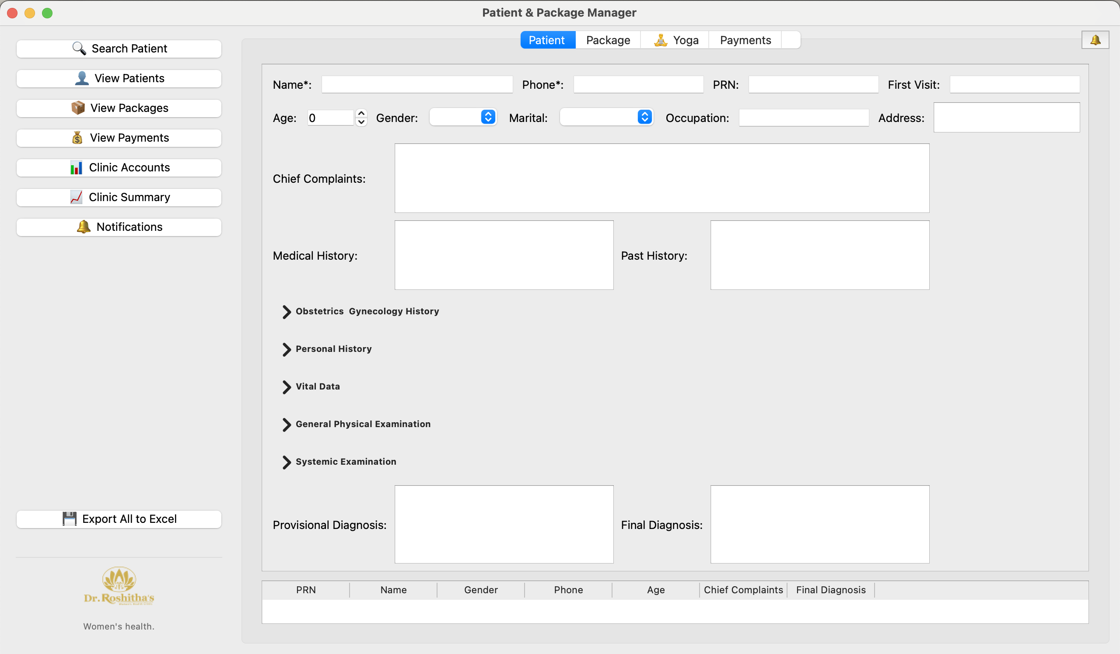Open the Marital status dropdown
The width and height of the screenshot is (1120, 654).
[x=606, y=117]
